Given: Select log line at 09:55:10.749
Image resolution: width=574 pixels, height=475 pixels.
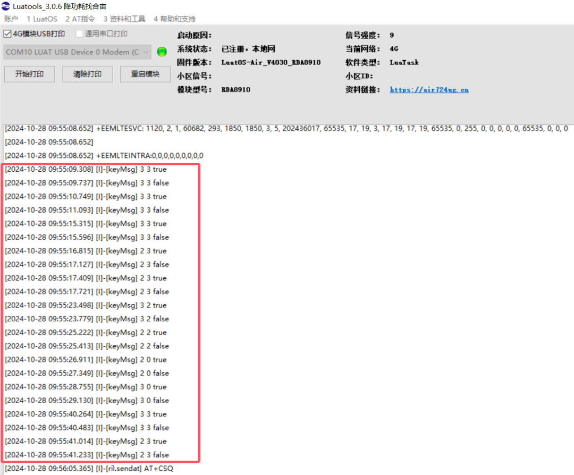Looking at the screenshot, I should pyautogui.click(x=86, y=196).
